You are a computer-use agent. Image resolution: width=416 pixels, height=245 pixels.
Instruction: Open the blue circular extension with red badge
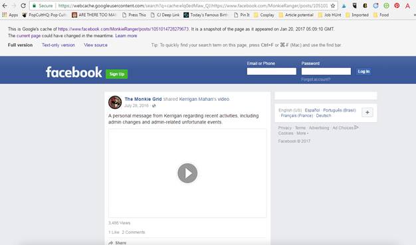point(375,5)
